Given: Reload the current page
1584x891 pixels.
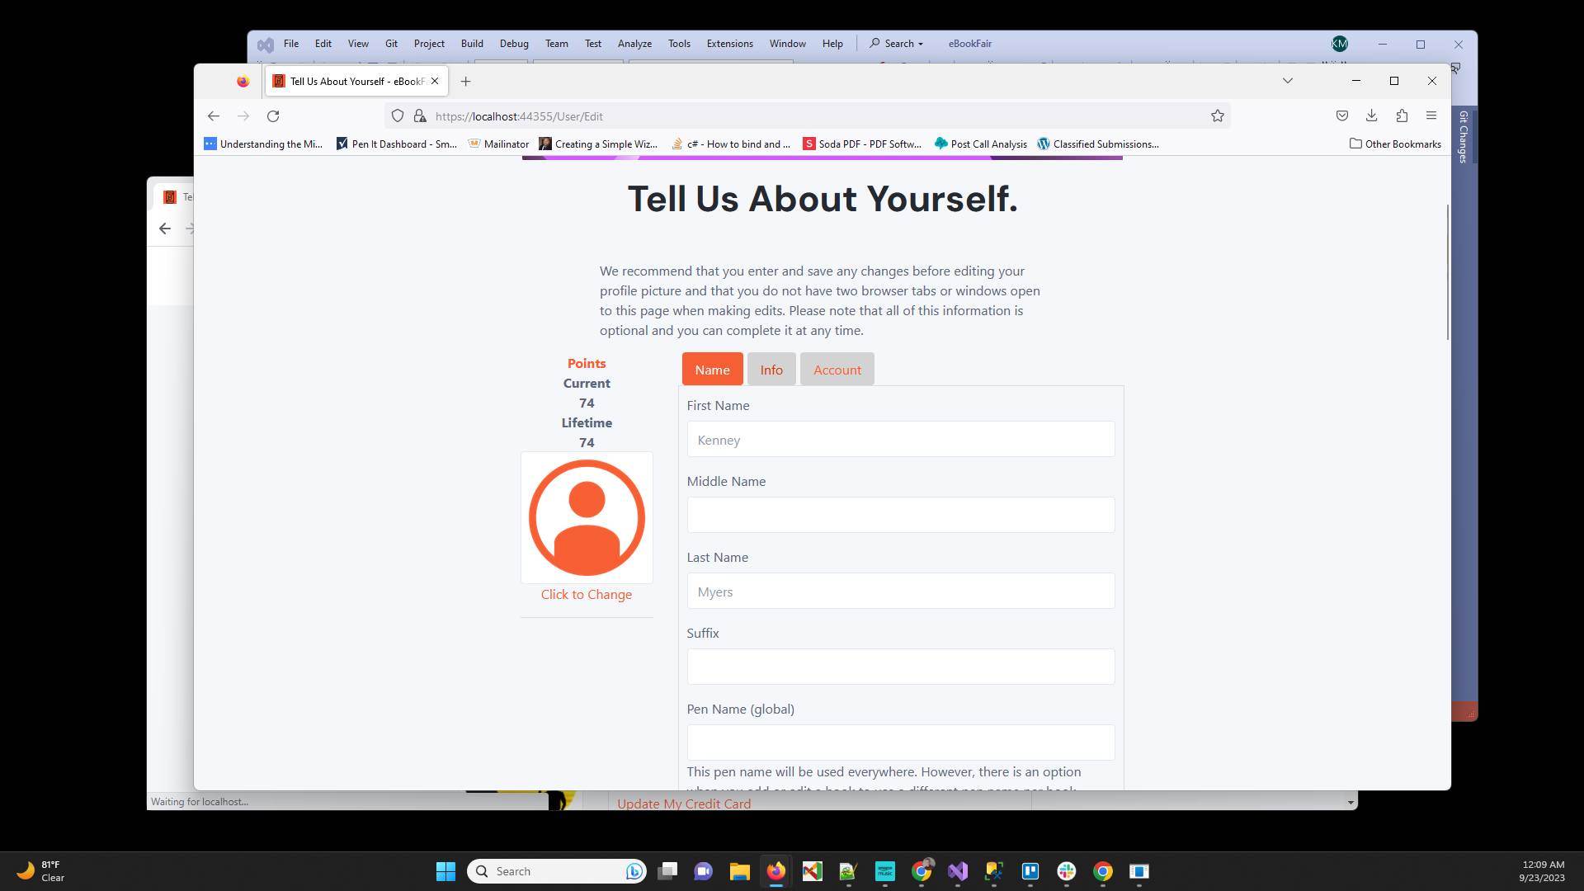Looking at the screenshot, I should pyautogui.click(x=273, y=115).
